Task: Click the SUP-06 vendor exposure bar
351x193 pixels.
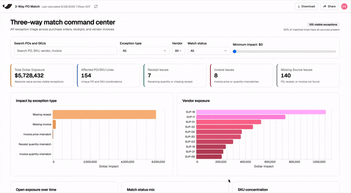Action: click(209, 157)
